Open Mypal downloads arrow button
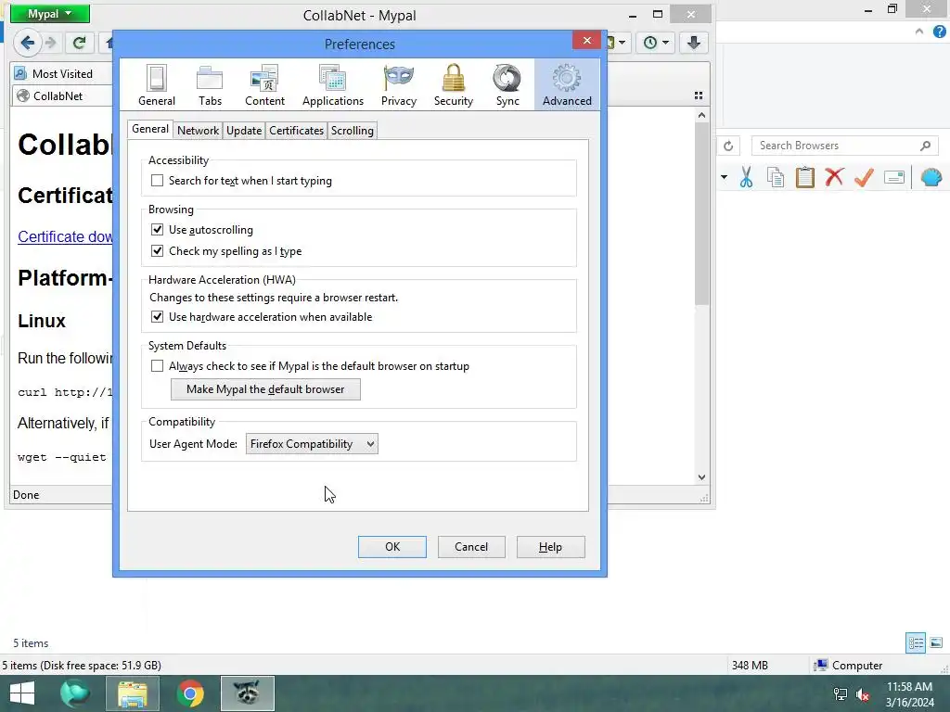The height and width of the screenshot is (712, 950). pyautogui.click(x=694, y=43)
